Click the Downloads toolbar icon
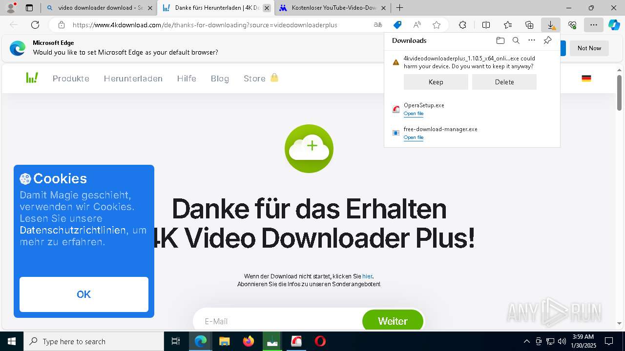Image resolution: width=625 pixels, height=351 pixels. 551,25
